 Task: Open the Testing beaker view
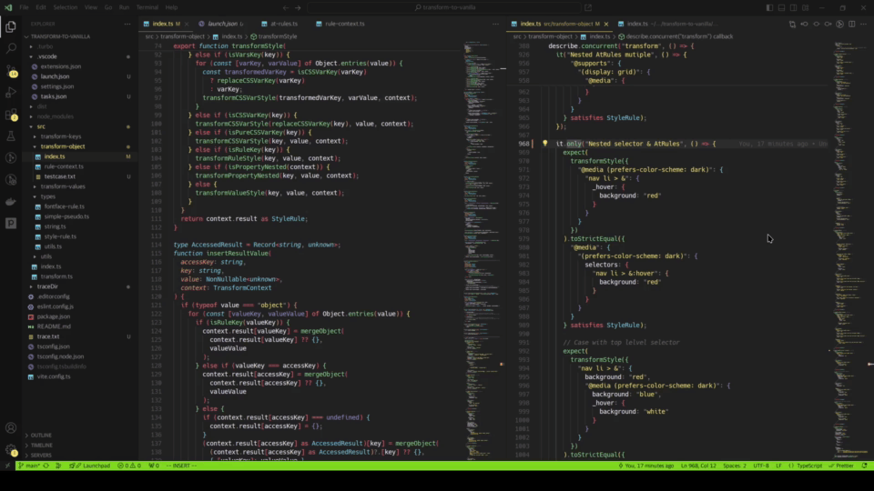coord(11,135)
